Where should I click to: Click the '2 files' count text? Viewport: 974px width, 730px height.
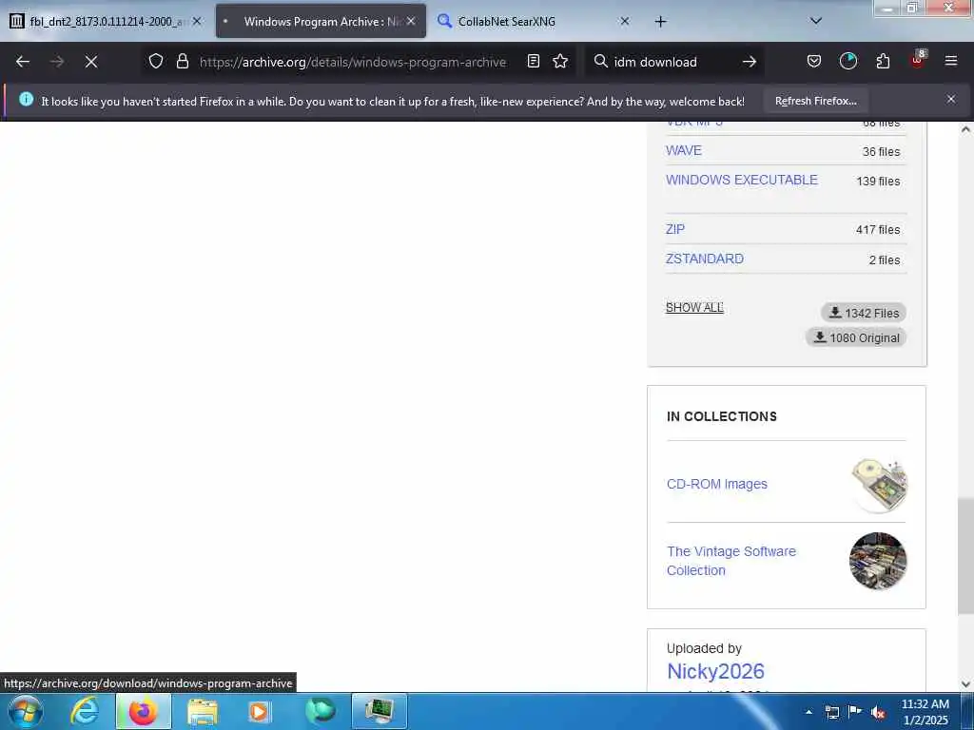pos(885,260)
